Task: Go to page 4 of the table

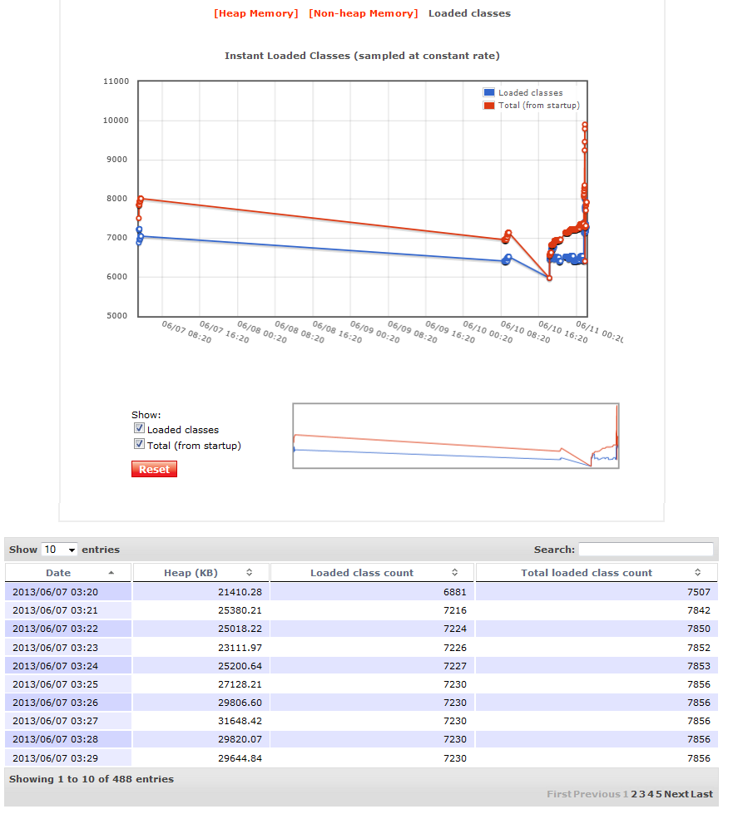Action: 651,794
